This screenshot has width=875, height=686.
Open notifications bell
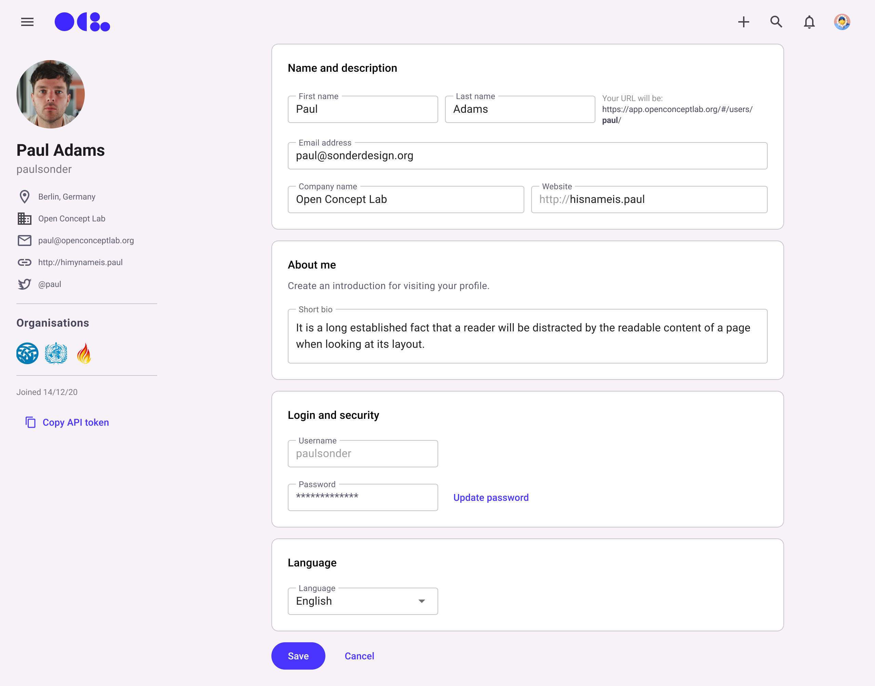click(x=809, y=22)
